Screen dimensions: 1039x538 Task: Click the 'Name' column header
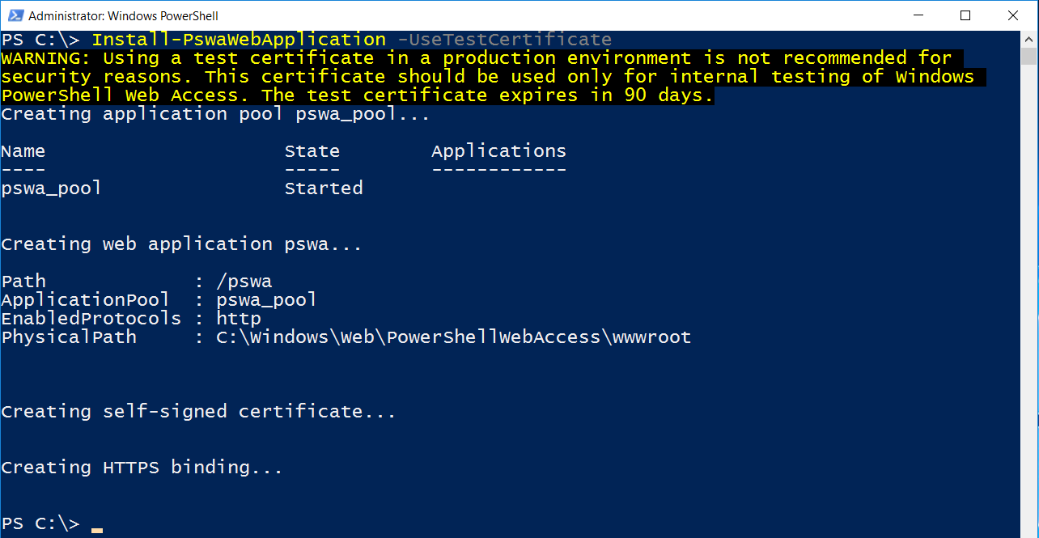point(23,151)
